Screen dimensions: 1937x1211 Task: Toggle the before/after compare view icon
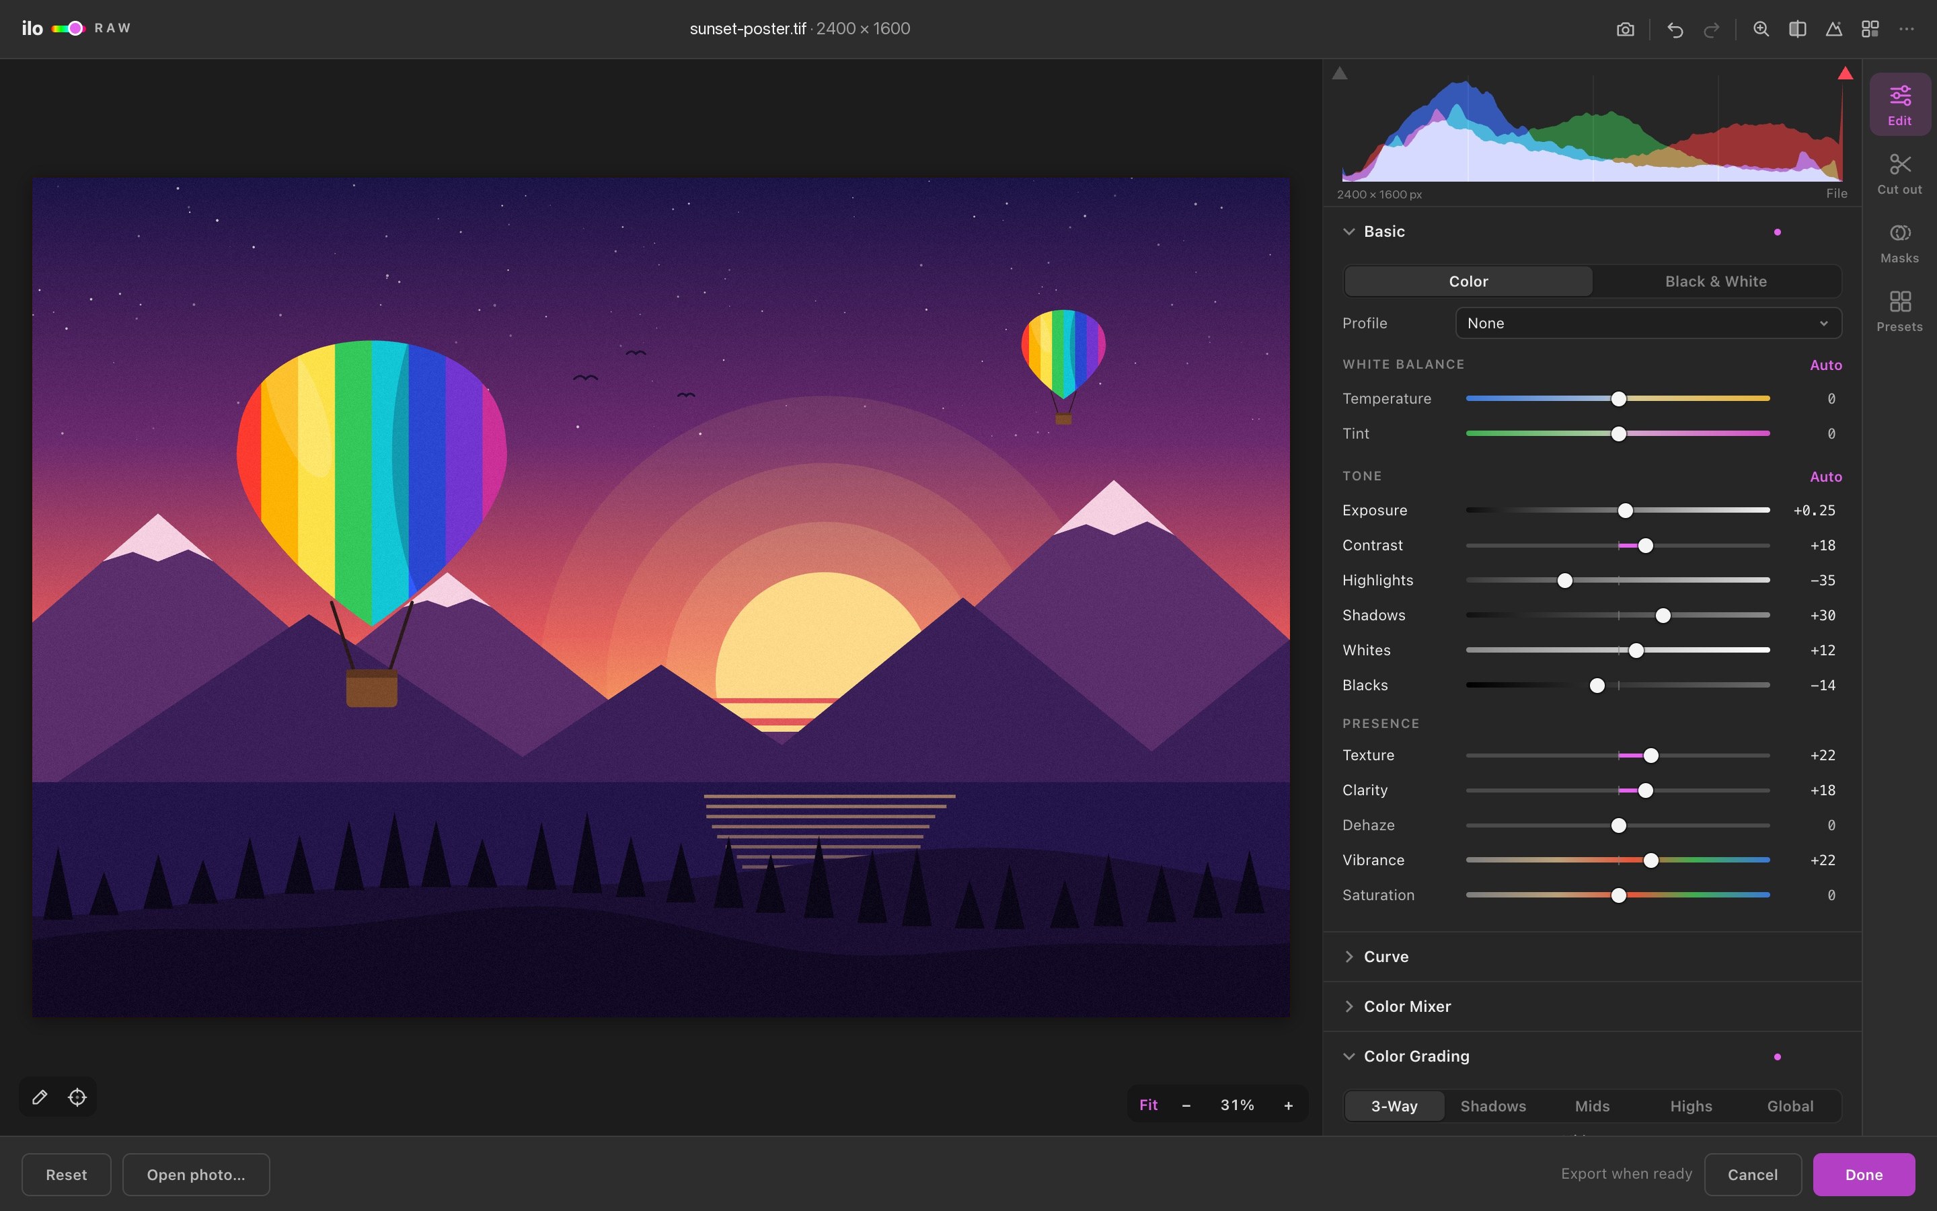tap(1797, 30)
